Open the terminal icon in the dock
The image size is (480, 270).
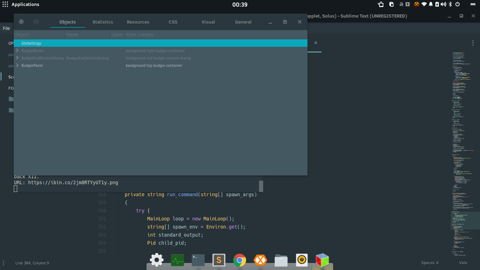pyautogui.click(x=198, y=260)
